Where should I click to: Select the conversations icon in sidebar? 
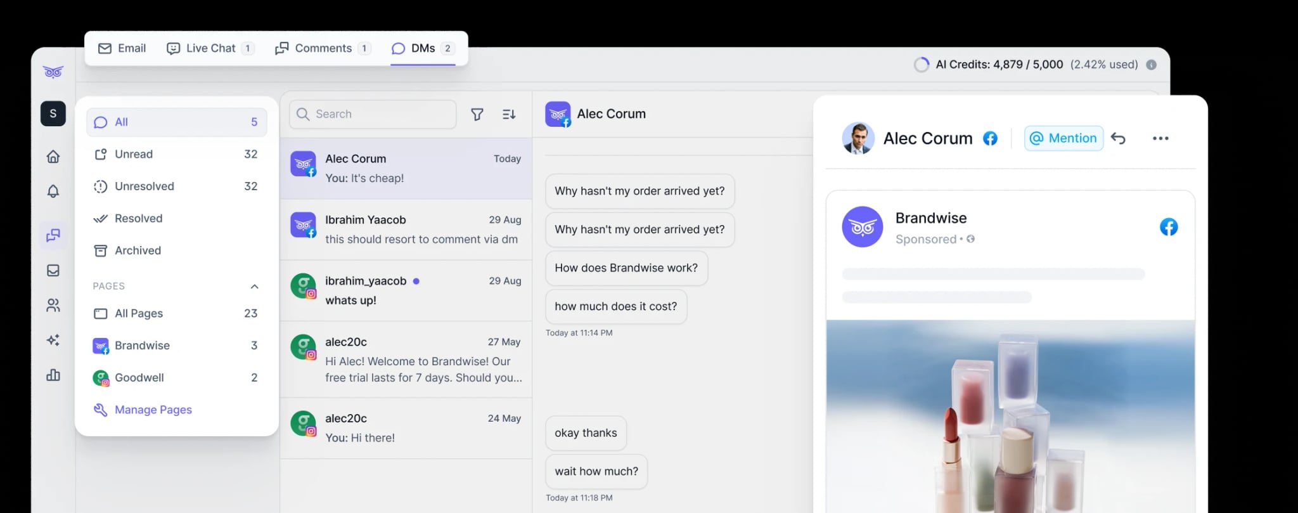point(53,235)
